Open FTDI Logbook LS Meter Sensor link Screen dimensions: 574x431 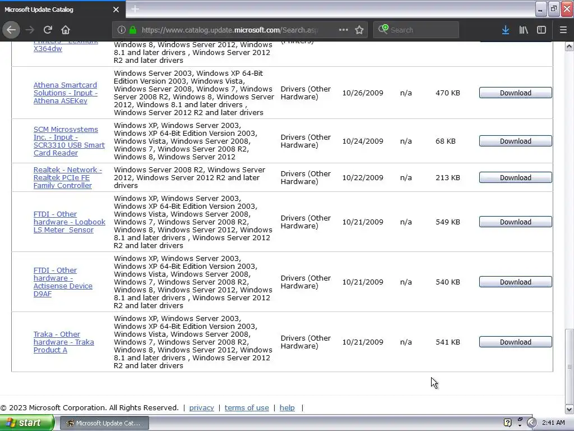(69, 222)
